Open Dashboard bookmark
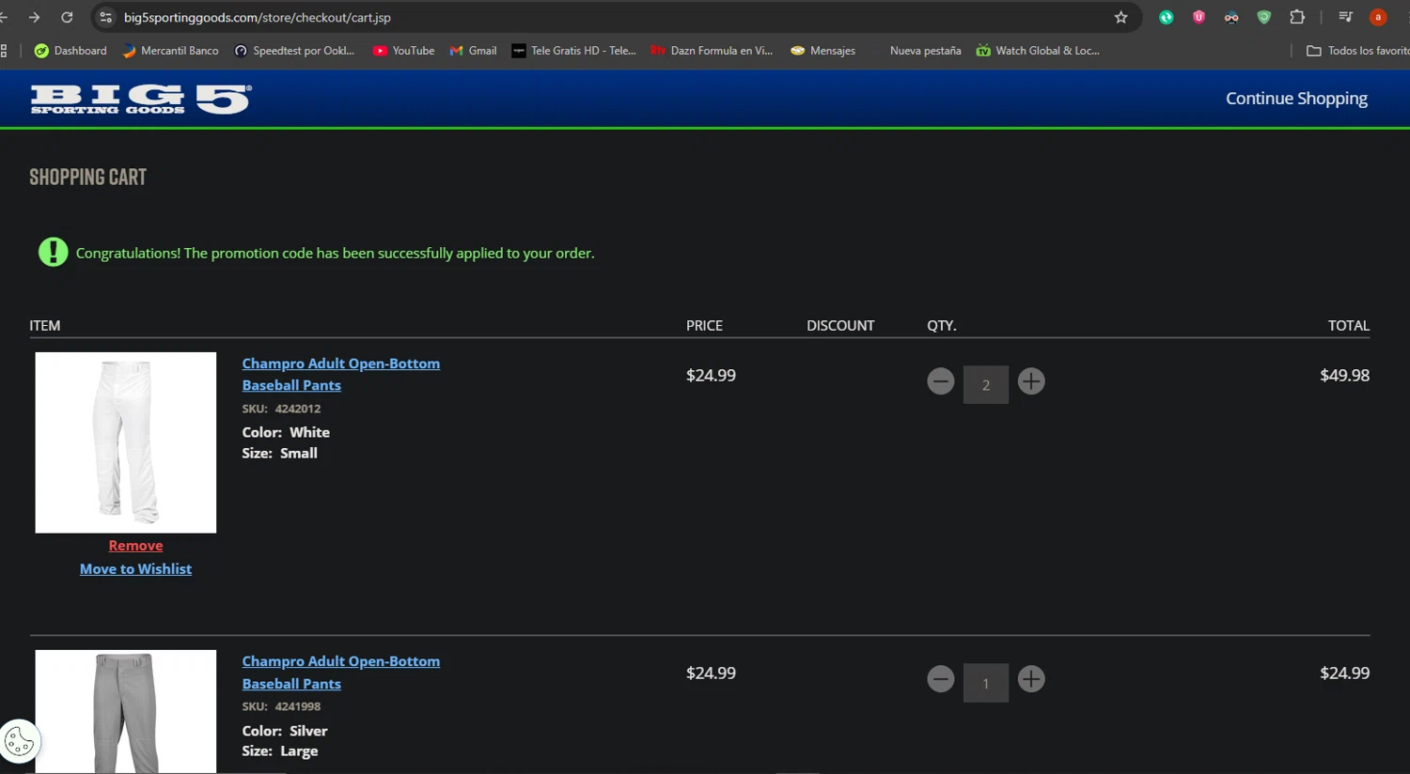Viewport: 1410px width, 774px height. coord(70,51)
